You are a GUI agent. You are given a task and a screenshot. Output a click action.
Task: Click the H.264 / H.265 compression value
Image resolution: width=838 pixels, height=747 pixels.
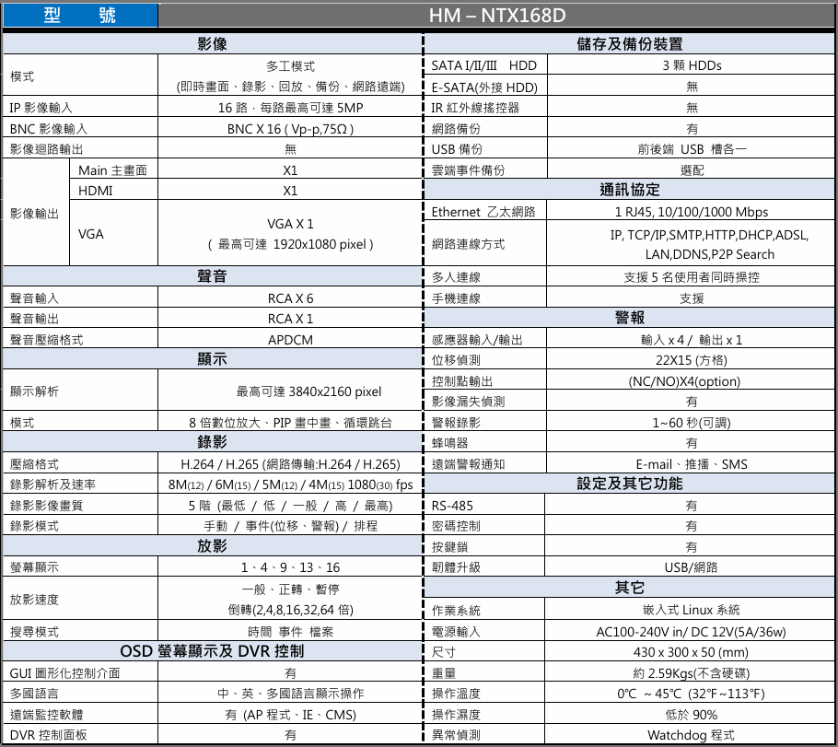pyautogui.click(x=290, y=464)
